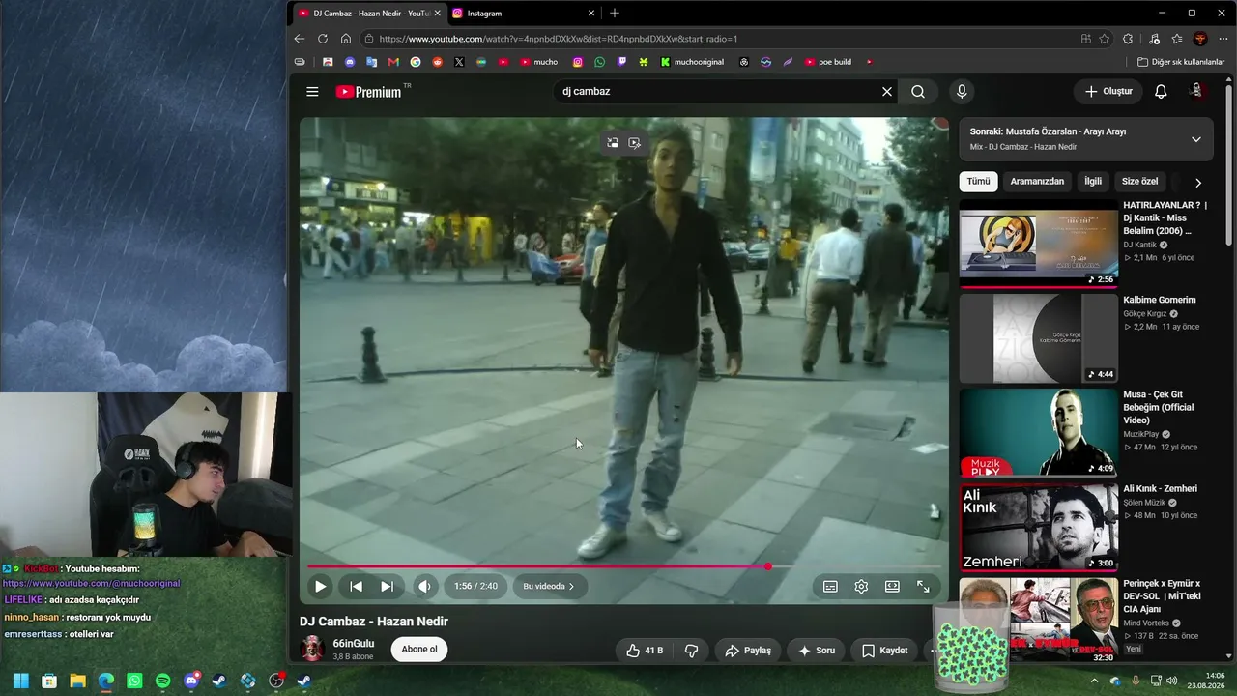Open the 66inGulu channel name link
The image size is (1237, 696).
coord(354,643)
